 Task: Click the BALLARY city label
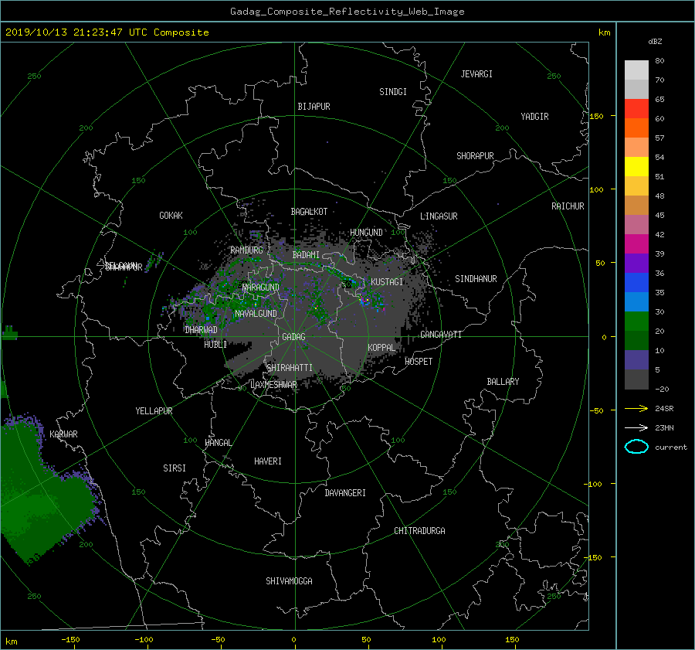[x=503, y=382]
